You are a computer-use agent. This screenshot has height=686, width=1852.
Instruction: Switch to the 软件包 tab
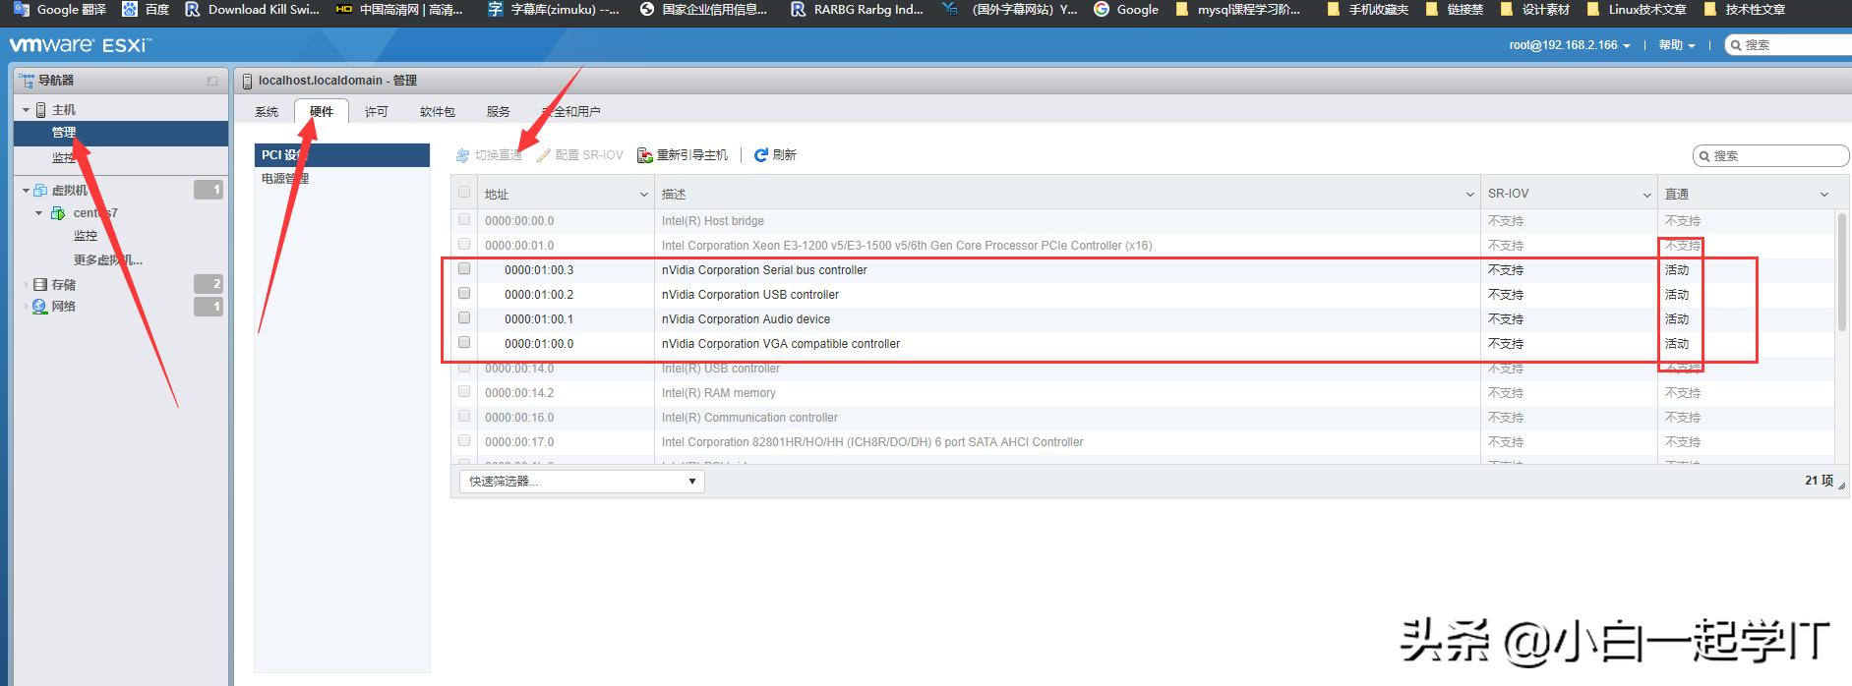438,112
